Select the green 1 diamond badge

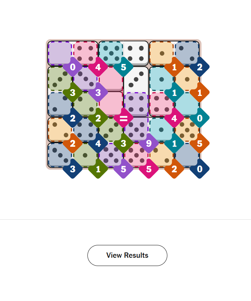(98, 169)
